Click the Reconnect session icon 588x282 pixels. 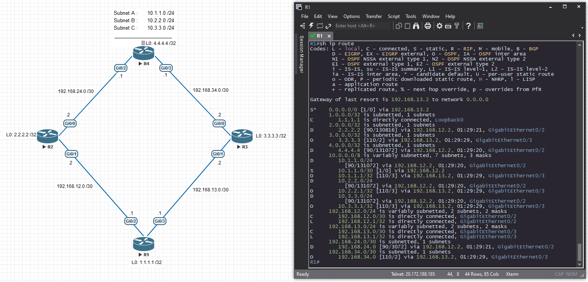(320, 26)
